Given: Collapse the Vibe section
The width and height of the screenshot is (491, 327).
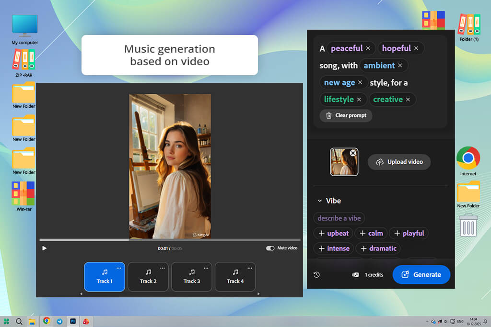Looking at the screenshot, I should pos(320,201).
